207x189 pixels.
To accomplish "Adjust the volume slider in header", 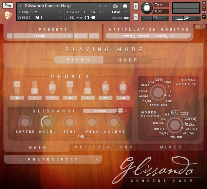I will 186,18.
